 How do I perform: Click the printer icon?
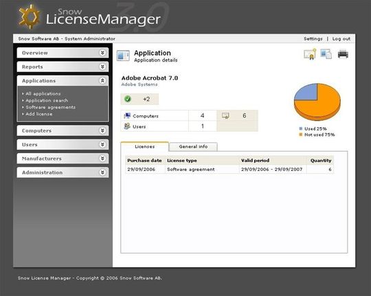343,54
